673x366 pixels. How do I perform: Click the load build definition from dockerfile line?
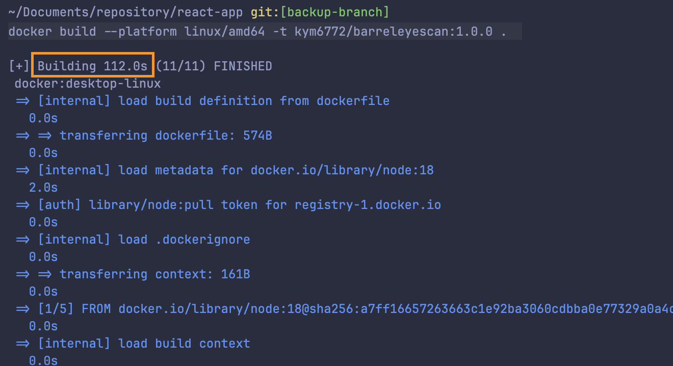[214, 101]
